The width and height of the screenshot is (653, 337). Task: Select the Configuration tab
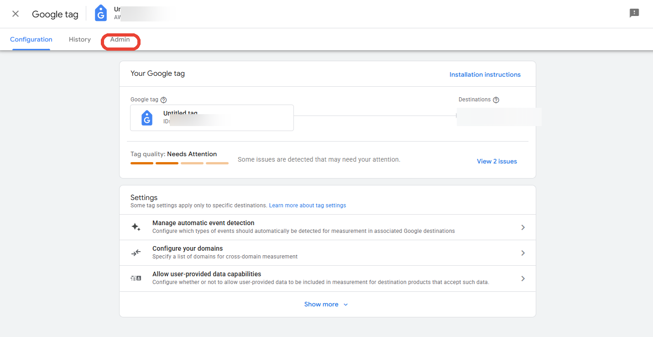(31, 40)
